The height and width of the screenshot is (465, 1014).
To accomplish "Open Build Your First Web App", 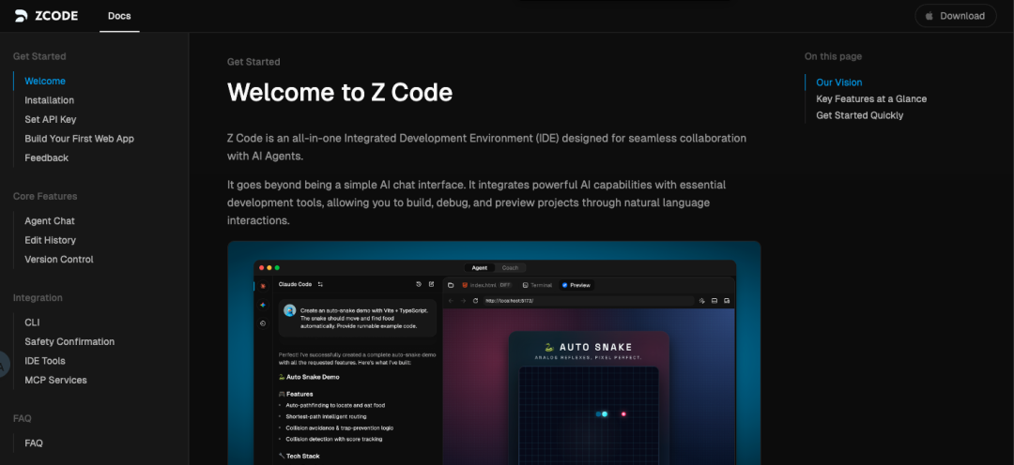I will tap(79, 138).
